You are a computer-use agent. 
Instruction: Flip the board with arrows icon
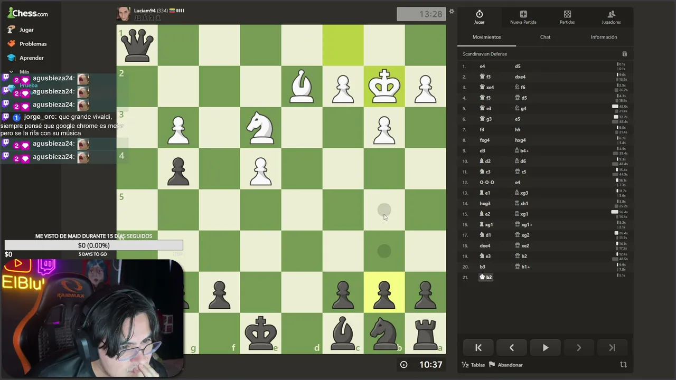[623, 365]
